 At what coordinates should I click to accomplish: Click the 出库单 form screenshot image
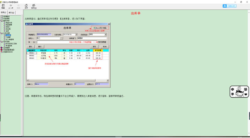(x=68, y=55)
